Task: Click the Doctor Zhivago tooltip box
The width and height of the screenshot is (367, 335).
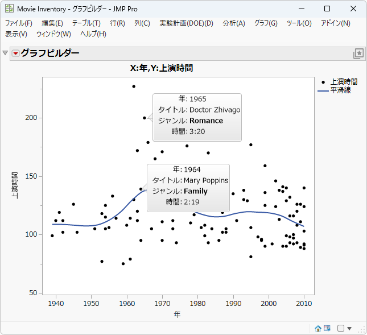Action: (x=197, y=117)
